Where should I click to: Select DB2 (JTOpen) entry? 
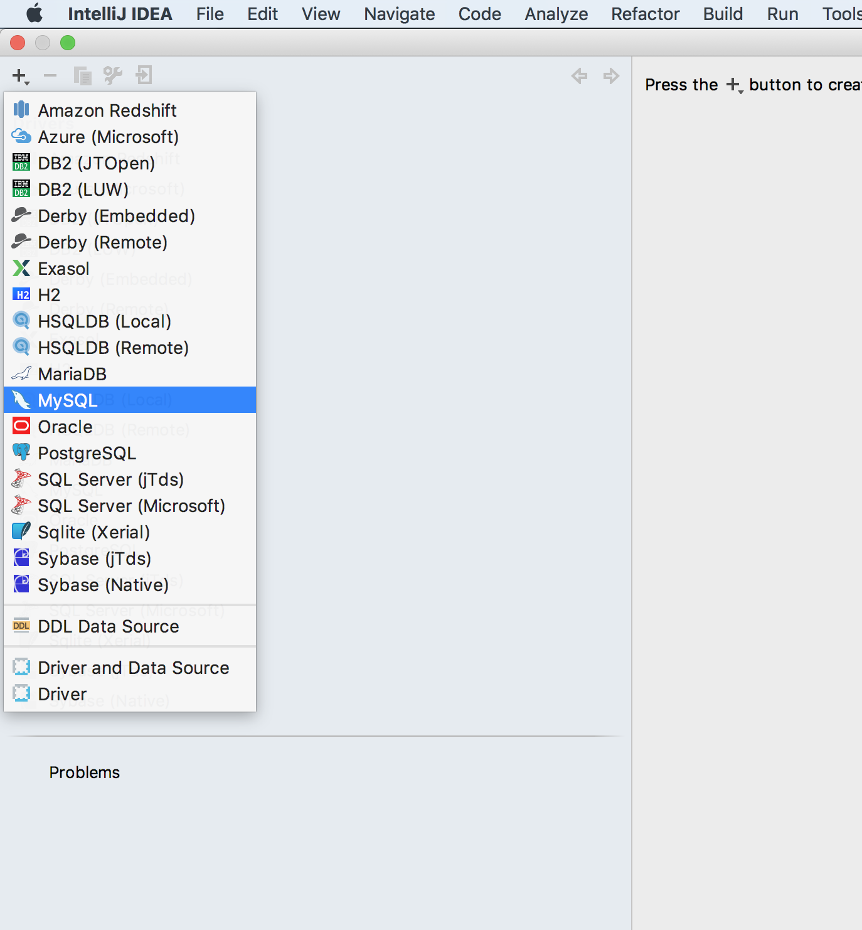(130, 163)
